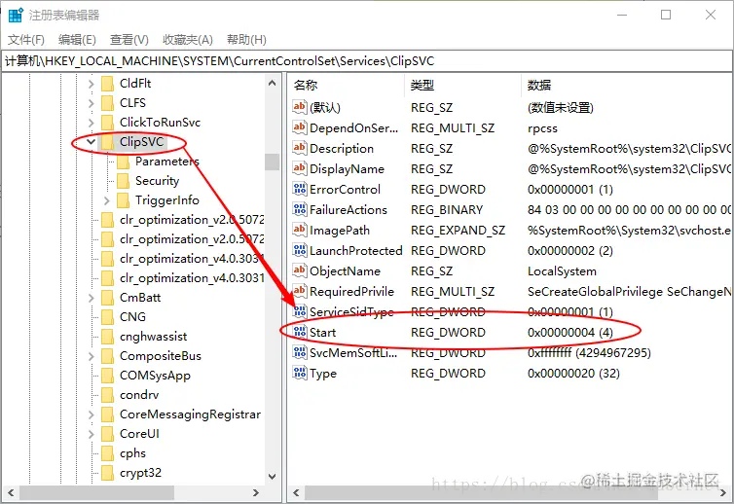Screen dimensions: 734x504
Task: Click the LaunchProtected DWORD icon
Action: (x=300, y=250)
